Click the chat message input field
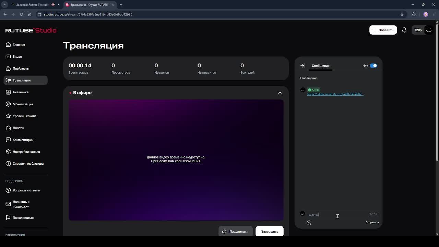Screen dimensions: 439x247 (x=337, y=215)
